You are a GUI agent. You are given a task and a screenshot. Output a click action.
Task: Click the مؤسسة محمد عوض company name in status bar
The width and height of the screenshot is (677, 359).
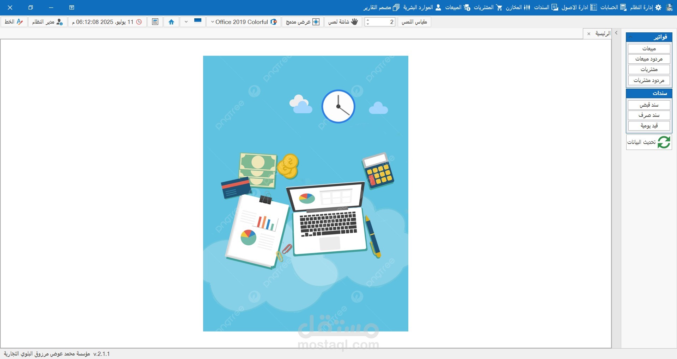pos(47,354)
